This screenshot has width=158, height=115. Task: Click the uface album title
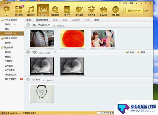click(x=36, y=80)
